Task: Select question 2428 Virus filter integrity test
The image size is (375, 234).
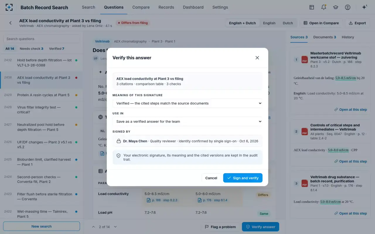Action: point(41,110)
